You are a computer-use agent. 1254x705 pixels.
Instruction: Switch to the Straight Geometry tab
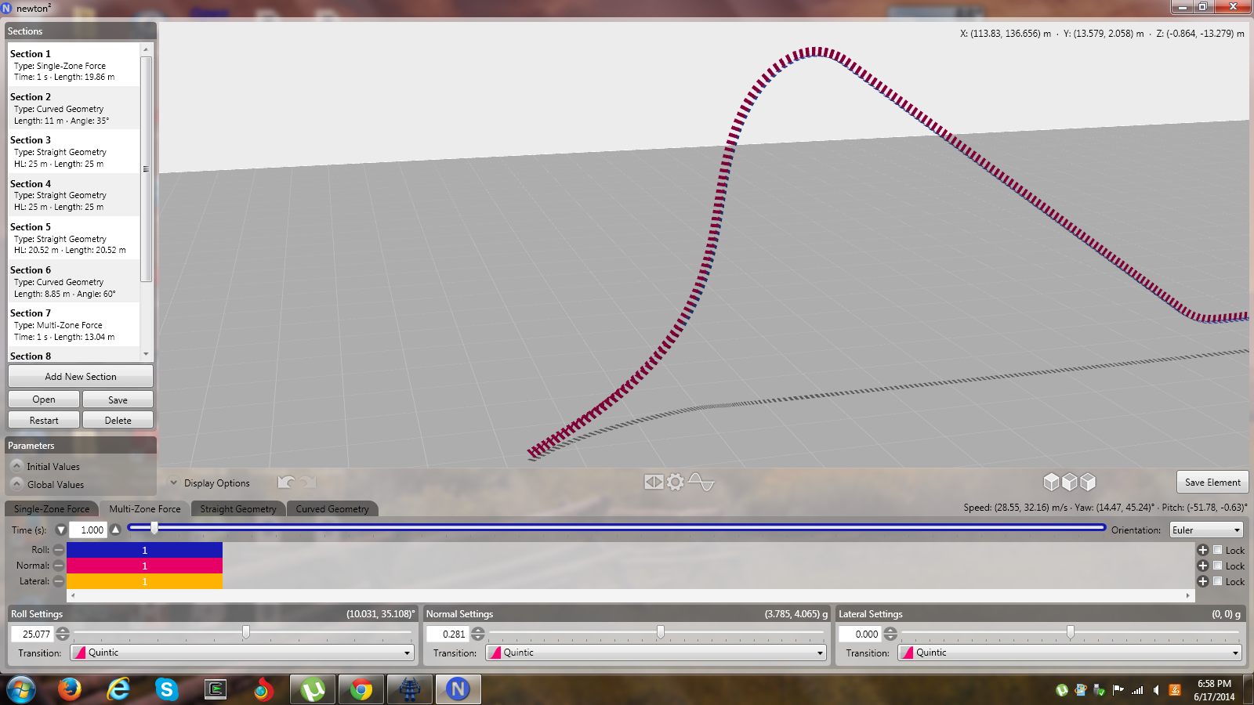[x=237, y=509]
